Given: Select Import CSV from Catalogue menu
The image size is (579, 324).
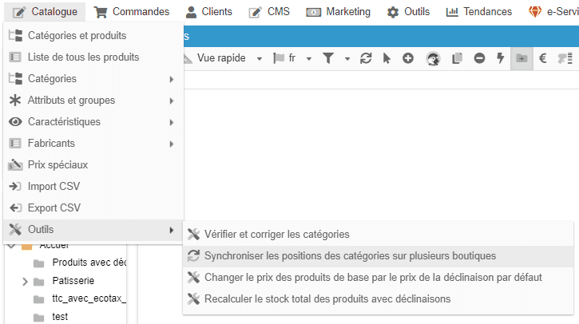Looking at the screenshot, I should 54,186.
